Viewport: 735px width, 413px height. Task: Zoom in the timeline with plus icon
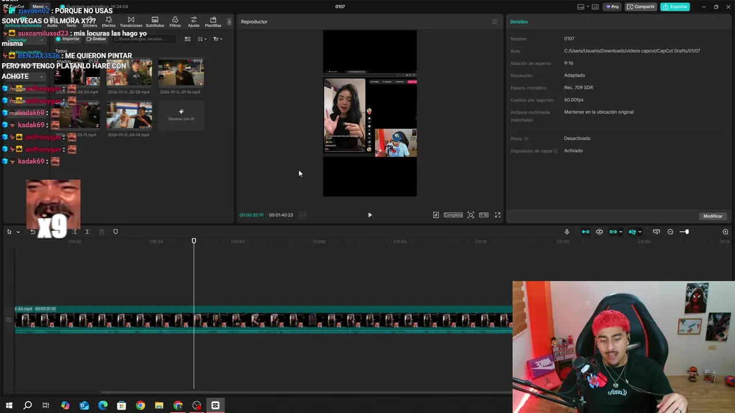click(725, 232)
